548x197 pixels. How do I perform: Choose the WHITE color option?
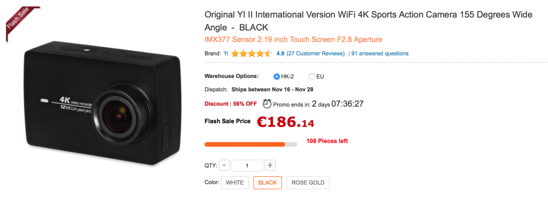(234, 183)
